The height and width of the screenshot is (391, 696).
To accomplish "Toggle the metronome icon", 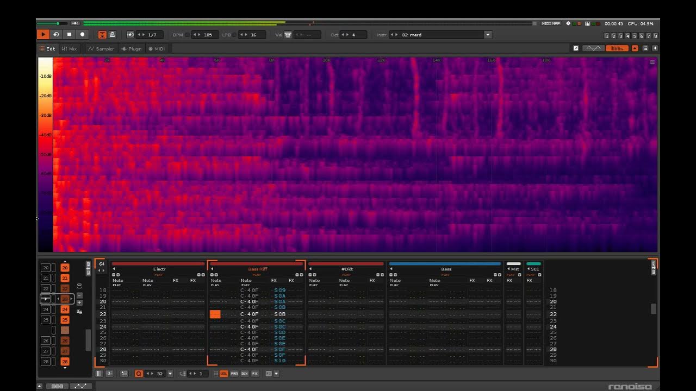I will 112,35.
